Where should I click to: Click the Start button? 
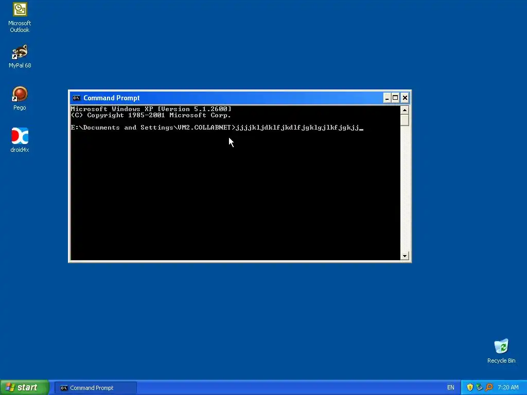[x=25, y=387]
